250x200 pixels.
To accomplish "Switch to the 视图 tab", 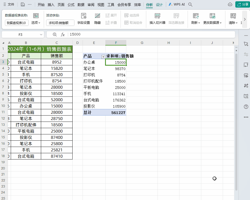I will [101, 5].
